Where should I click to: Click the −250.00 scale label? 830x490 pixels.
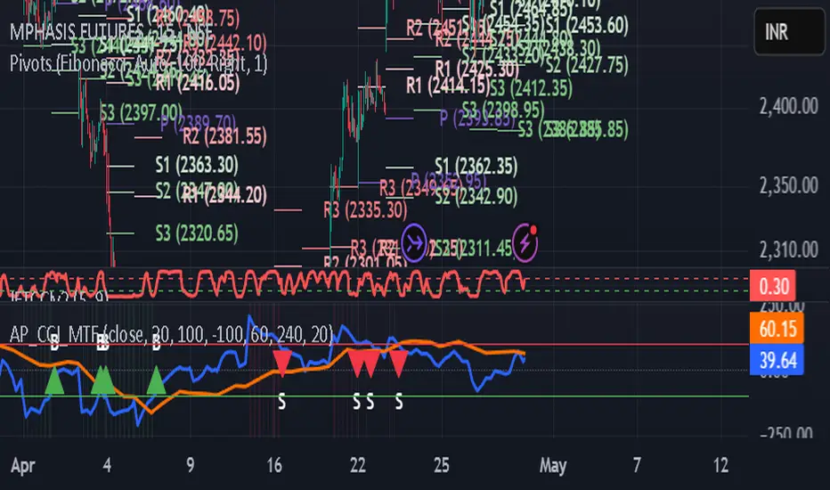[786, 433]
